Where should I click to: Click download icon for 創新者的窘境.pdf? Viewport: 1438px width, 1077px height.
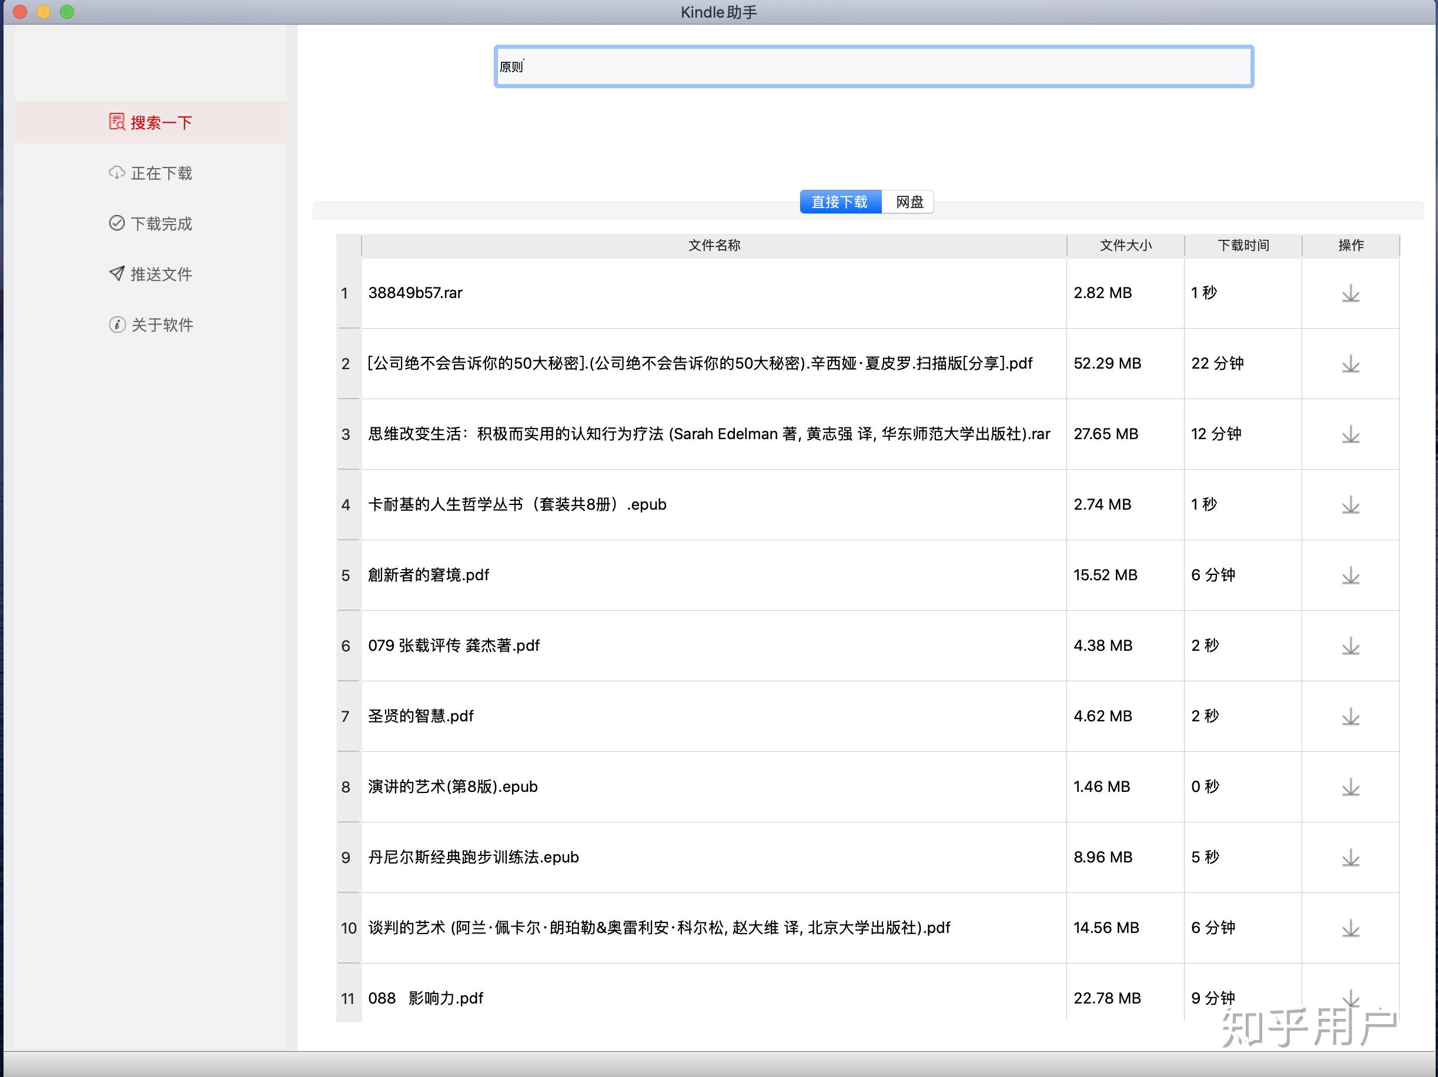(1350, 575)
